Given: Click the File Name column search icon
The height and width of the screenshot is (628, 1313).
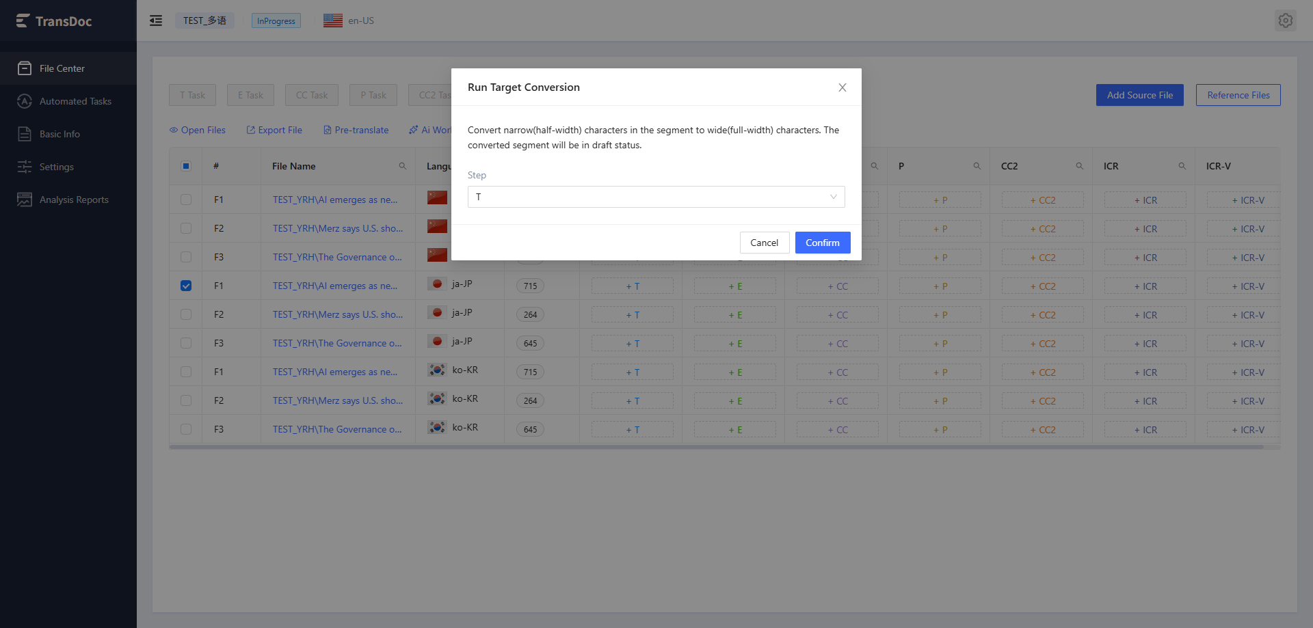Looking at the screenshot, I should point(403,166).
